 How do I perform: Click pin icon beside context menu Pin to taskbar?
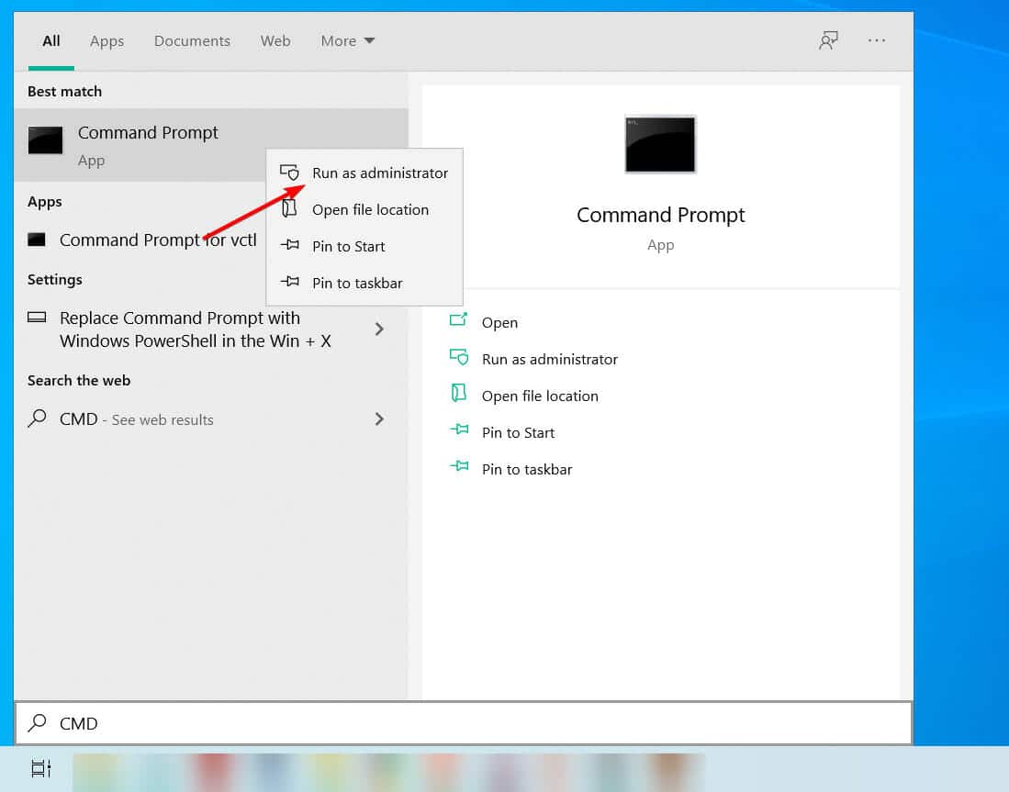point(289,281)
